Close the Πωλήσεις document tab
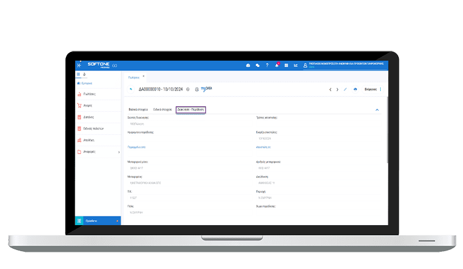This screenshot has width=463, height=269. point(144,76)
